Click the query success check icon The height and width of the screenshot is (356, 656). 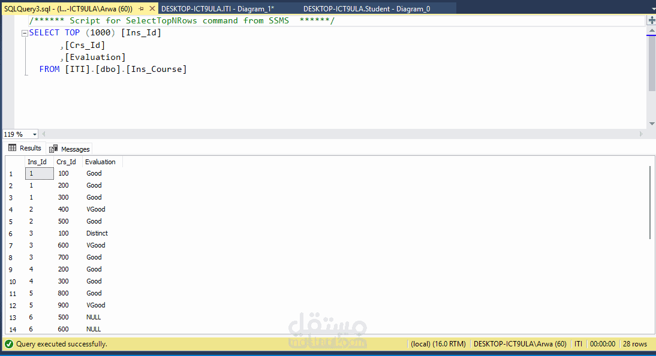coord(8,344)
